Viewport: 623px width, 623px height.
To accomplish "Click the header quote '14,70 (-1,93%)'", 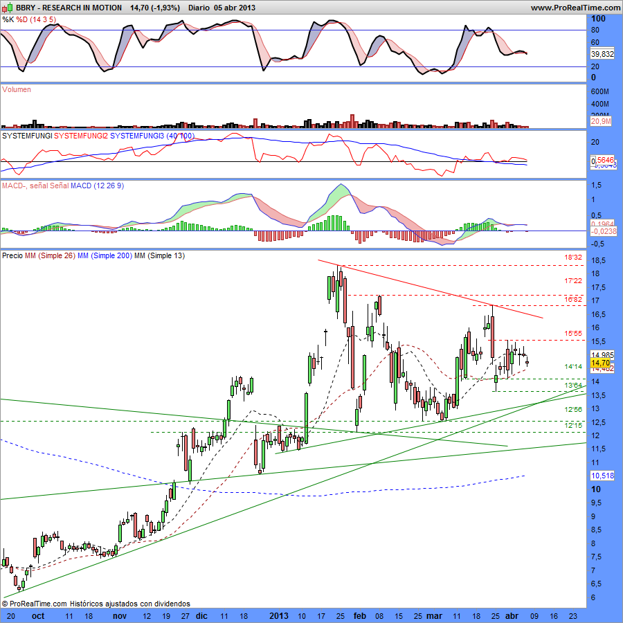I will pos(155,8).
